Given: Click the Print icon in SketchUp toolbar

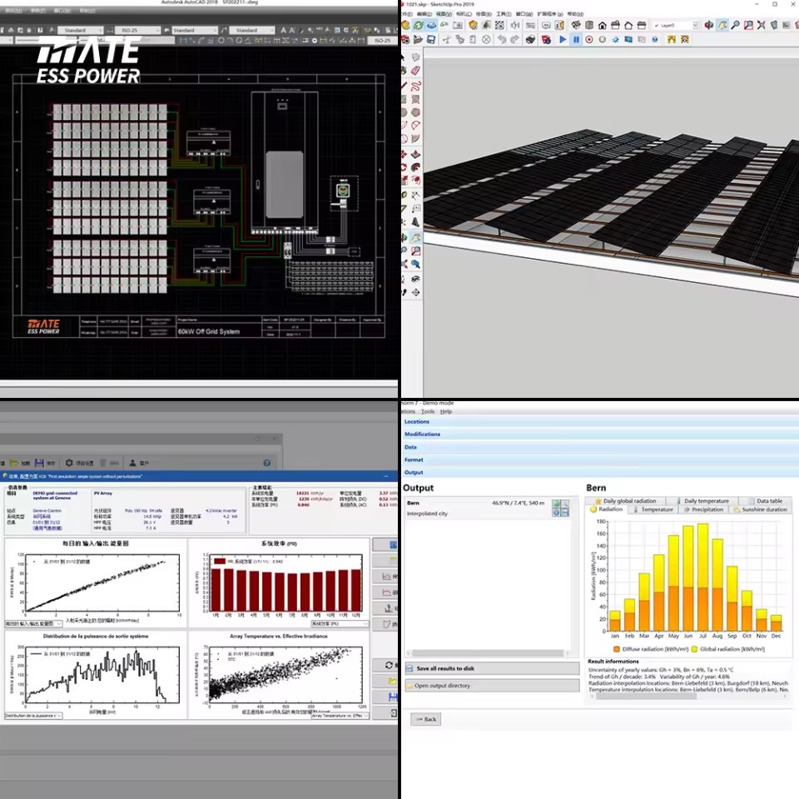Looking at the screenshot, I should tap(530, 39).
